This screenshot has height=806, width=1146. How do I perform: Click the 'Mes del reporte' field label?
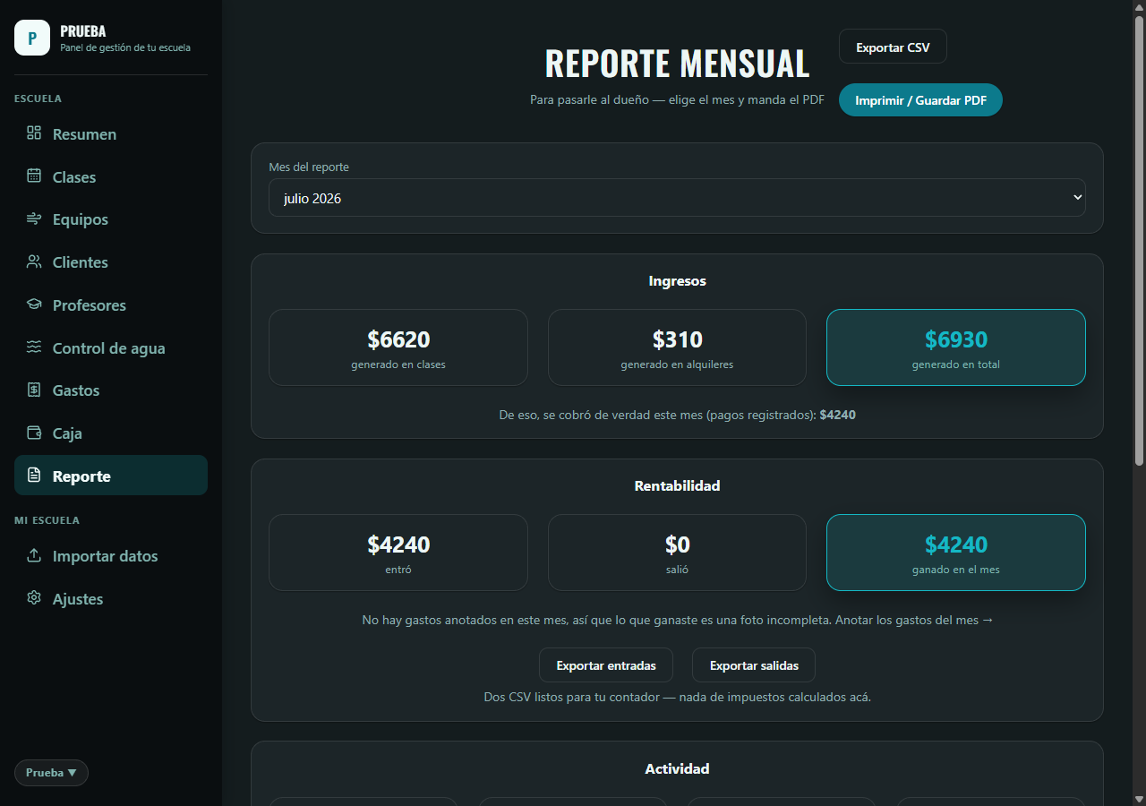click(309, 167)
